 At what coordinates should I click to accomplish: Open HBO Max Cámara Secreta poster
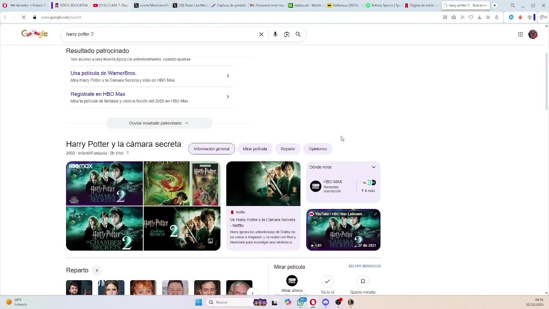click(104, 184)
